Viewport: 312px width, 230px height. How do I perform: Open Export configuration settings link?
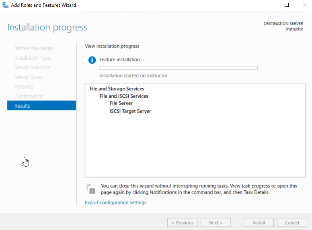tap(116, 202)
